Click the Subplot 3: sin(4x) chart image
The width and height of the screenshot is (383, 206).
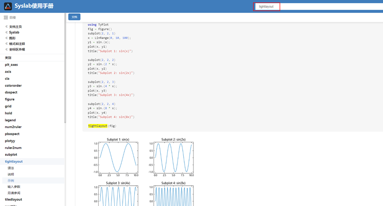coord(116,194)
